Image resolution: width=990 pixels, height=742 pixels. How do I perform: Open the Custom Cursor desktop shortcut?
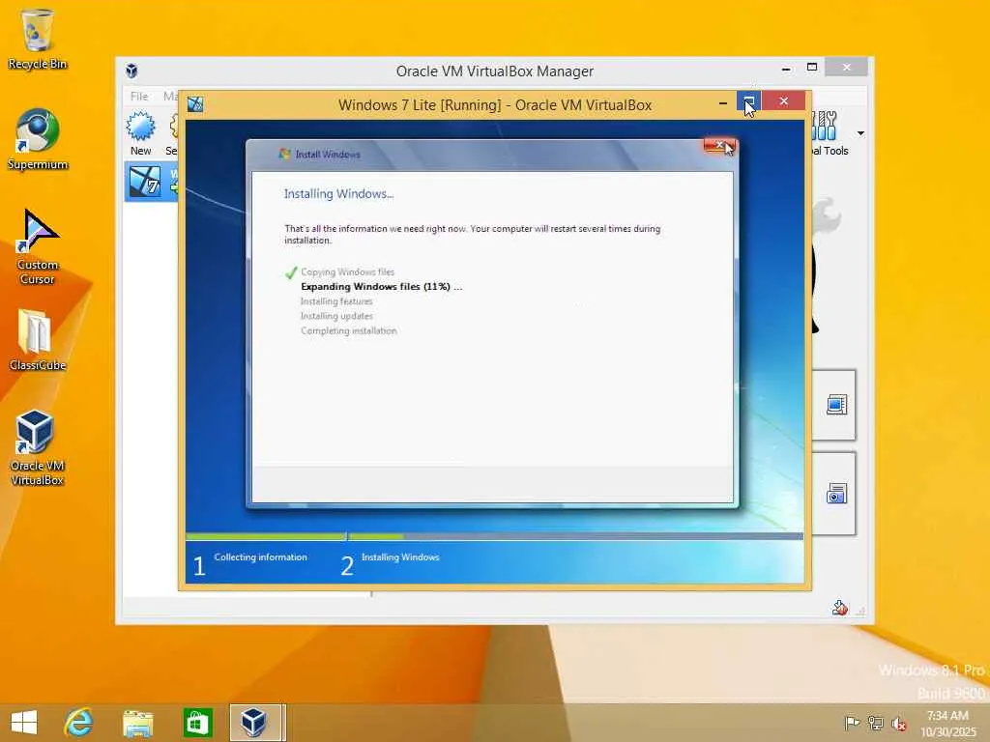(38, 246)
